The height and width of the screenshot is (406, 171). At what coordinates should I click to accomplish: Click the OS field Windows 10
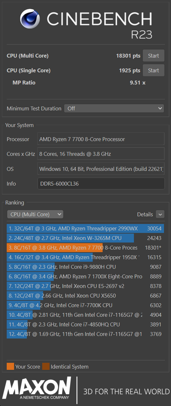click(101, 169)
